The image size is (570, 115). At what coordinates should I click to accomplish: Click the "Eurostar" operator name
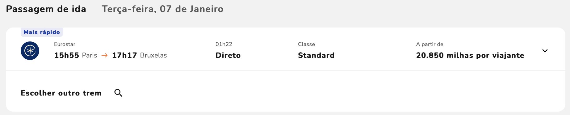(x=65, y=44)
